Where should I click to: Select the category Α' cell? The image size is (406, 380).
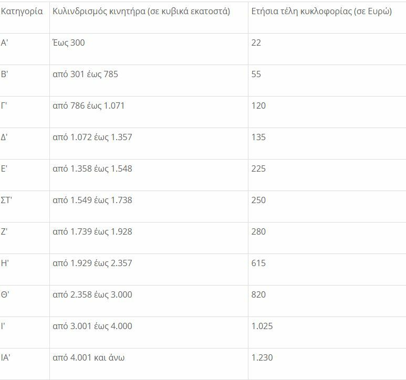(x=5, y=43)
